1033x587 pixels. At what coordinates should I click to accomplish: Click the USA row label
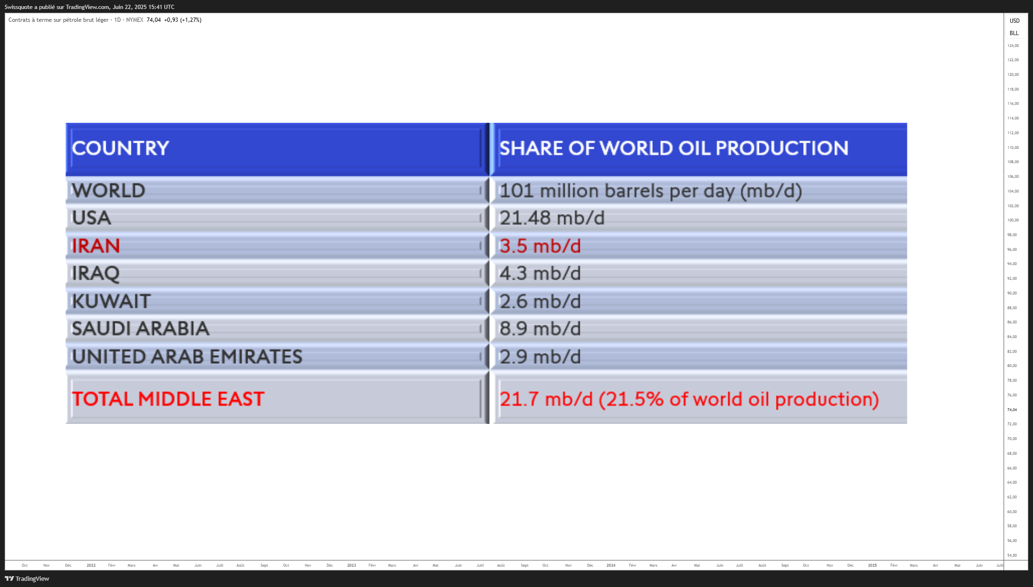pyautogui.click(x=91, y=218)
